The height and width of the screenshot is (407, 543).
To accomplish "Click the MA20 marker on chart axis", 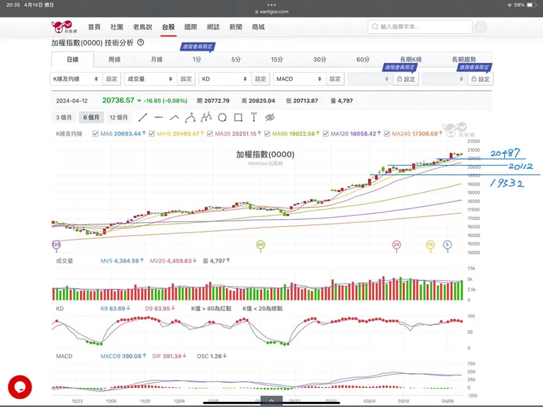I will tap(396, 246).
